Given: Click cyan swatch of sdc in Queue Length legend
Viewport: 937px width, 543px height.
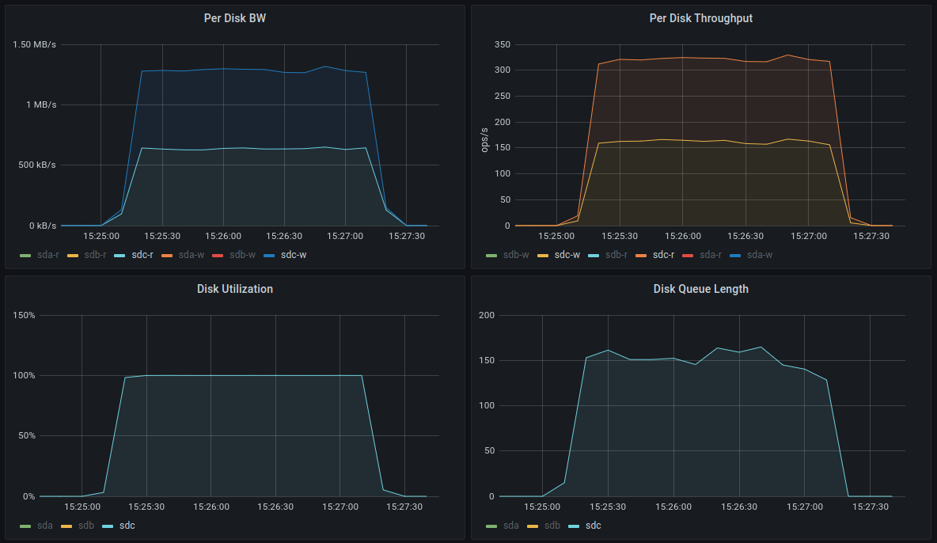Looking at the screenshot, I should point(574,527).
